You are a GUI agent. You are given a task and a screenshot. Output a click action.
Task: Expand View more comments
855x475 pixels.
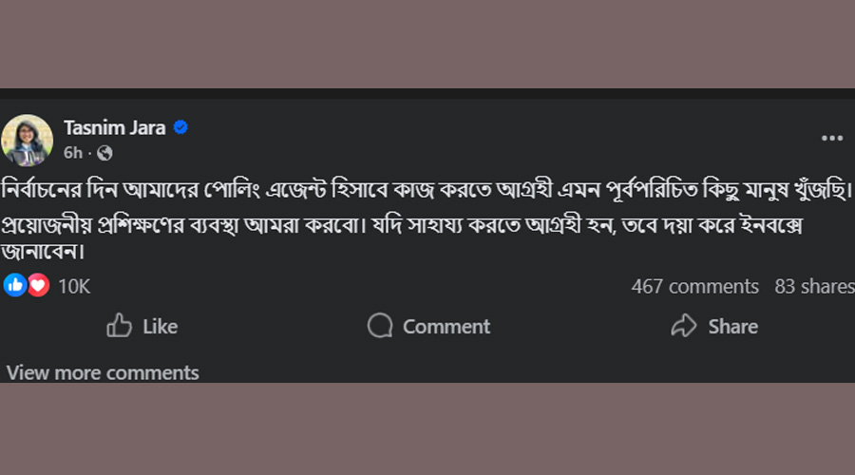[103, 372]
